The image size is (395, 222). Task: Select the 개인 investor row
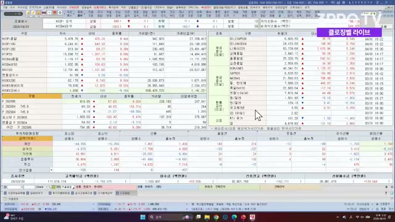coord(197,144)
